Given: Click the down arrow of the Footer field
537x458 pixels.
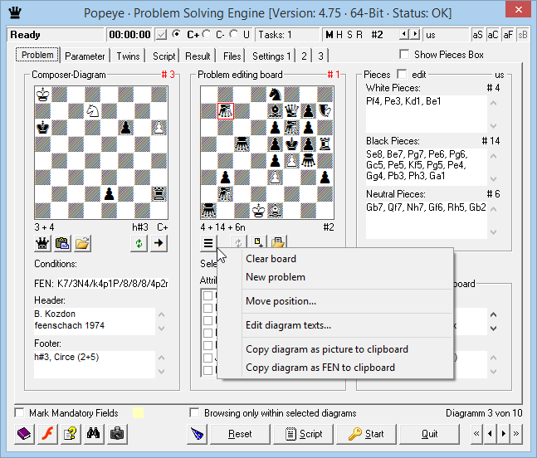Looking at the screenshot, I should coord(162,371).
